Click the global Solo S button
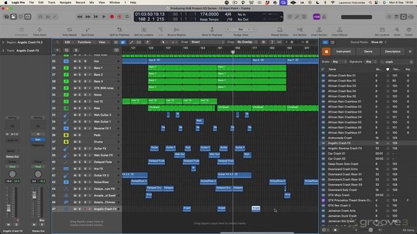 [76, 50]
